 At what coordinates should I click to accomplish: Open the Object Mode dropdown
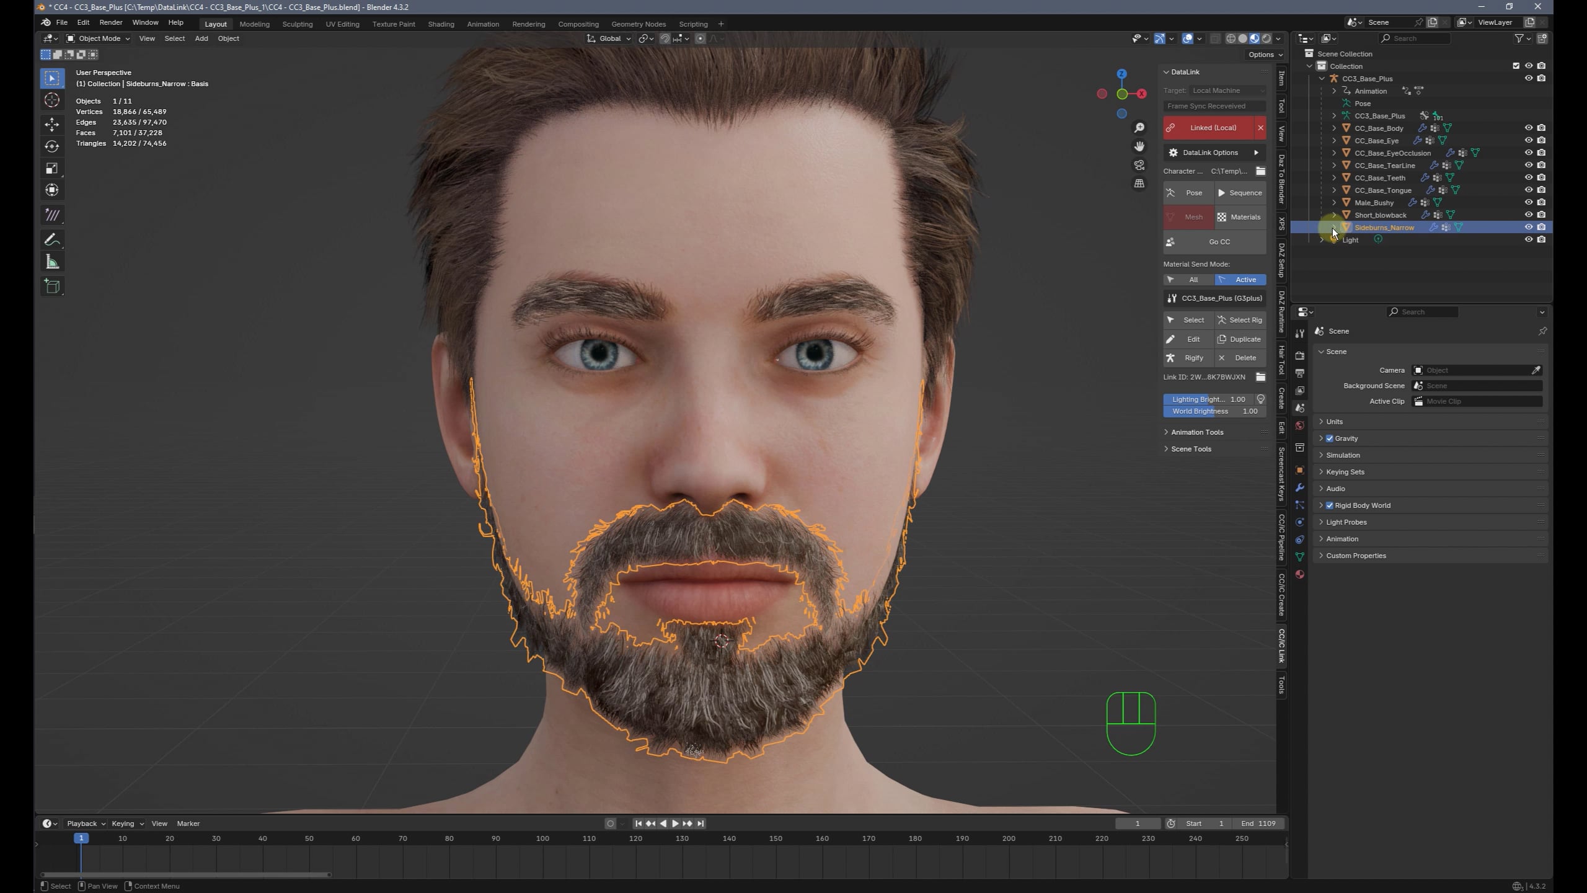[99, 38]
